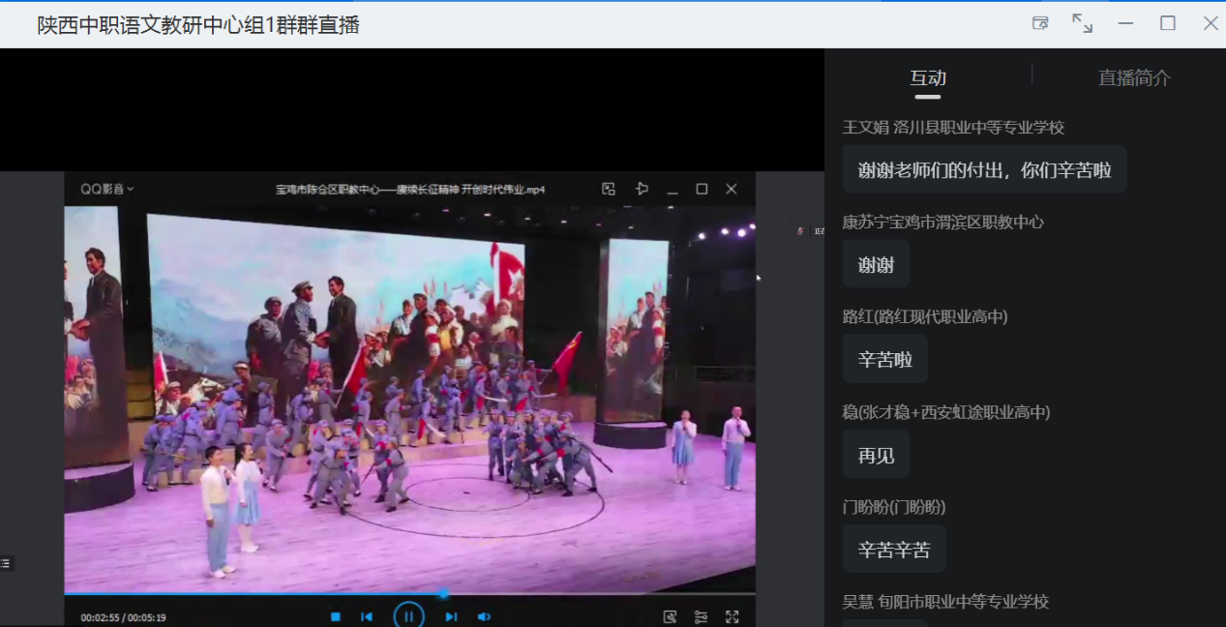Pause the playing video

click(408, 615)
